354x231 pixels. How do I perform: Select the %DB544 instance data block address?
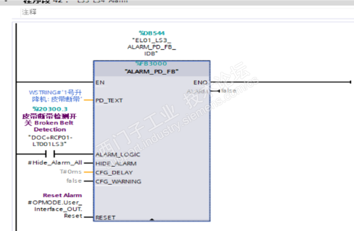pyautogui.click(x=152, y=33)
